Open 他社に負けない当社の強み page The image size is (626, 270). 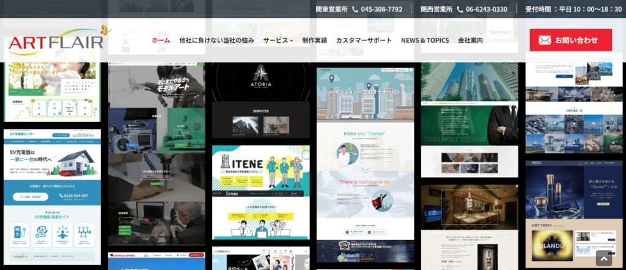click(x=216, y=40)
